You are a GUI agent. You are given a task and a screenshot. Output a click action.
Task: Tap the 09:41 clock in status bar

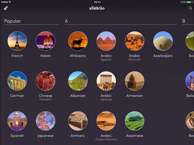97,2
